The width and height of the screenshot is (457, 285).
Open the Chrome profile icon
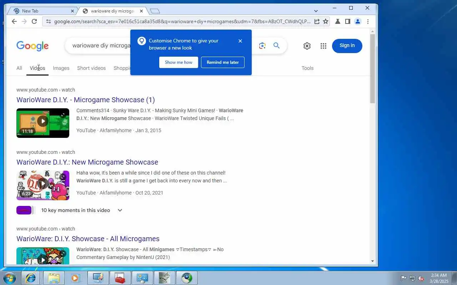pyautogui.click(x=357, y=21)
